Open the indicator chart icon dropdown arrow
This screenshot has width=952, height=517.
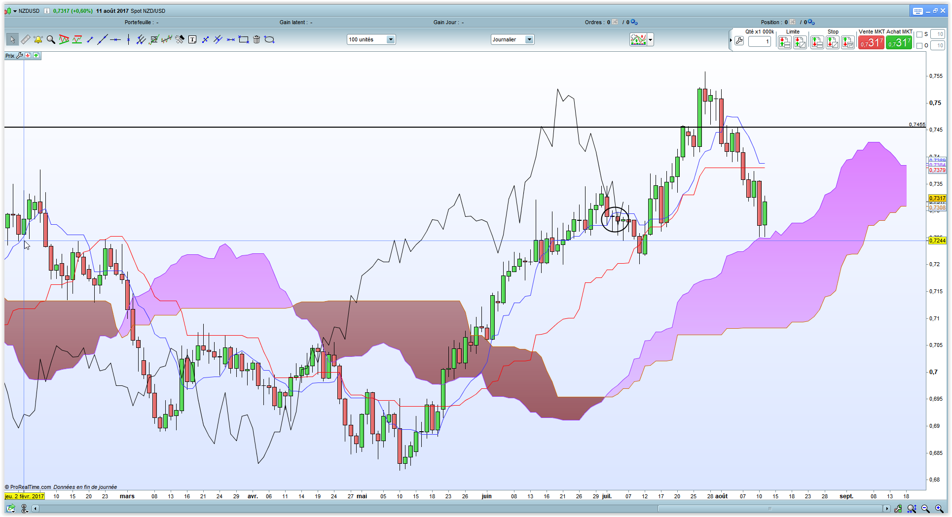651,40
